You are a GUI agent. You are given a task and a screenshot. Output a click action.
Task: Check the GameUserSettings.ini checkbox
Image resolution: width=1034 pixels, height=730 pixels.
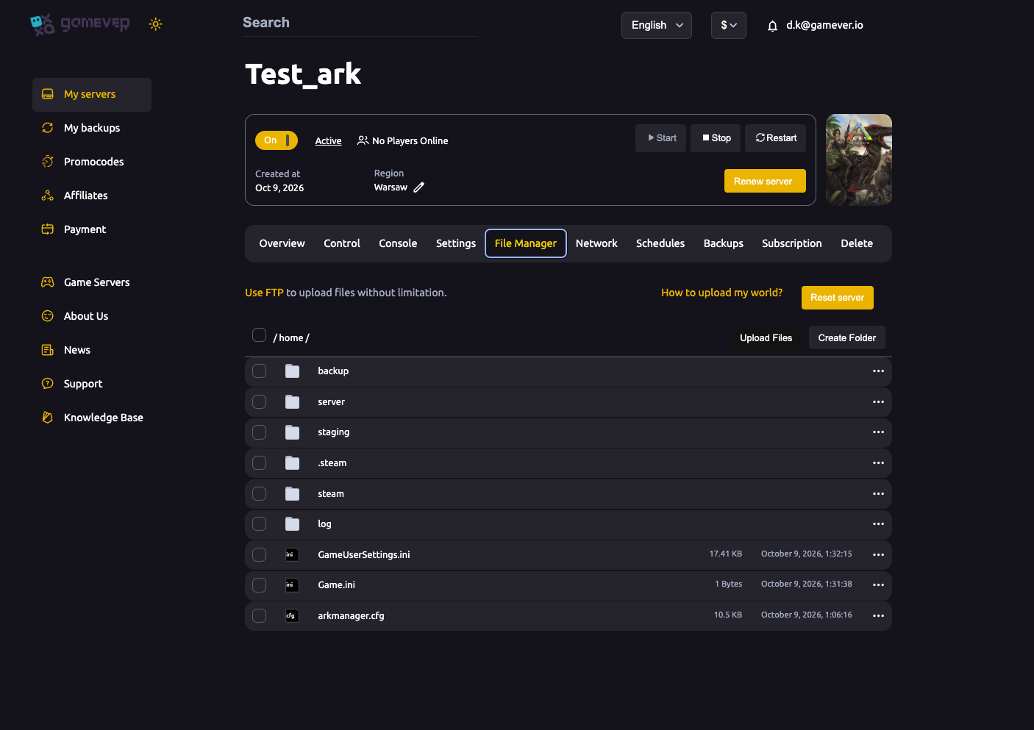(259, 555)
